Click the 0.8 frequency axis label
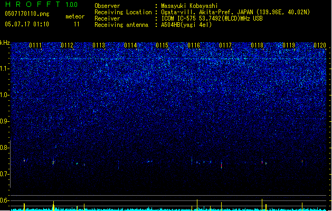 (4, 148)
